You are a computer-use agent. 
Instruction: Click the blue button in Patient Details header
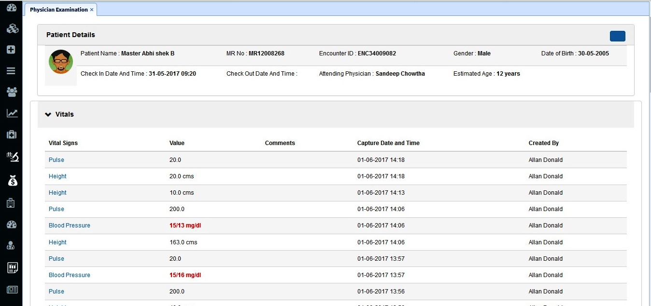(617, 36)
